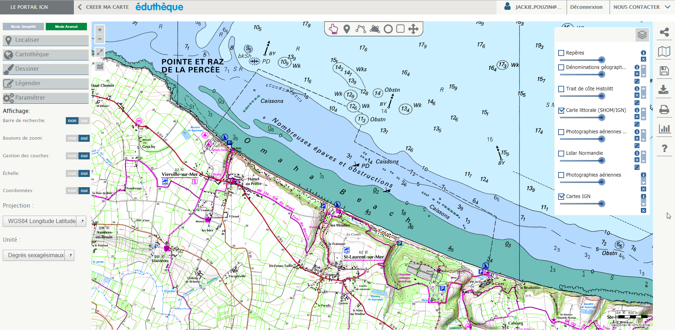
Task: Enable the Lidar Normandie layer checkbox
Action: coord(561,153)
